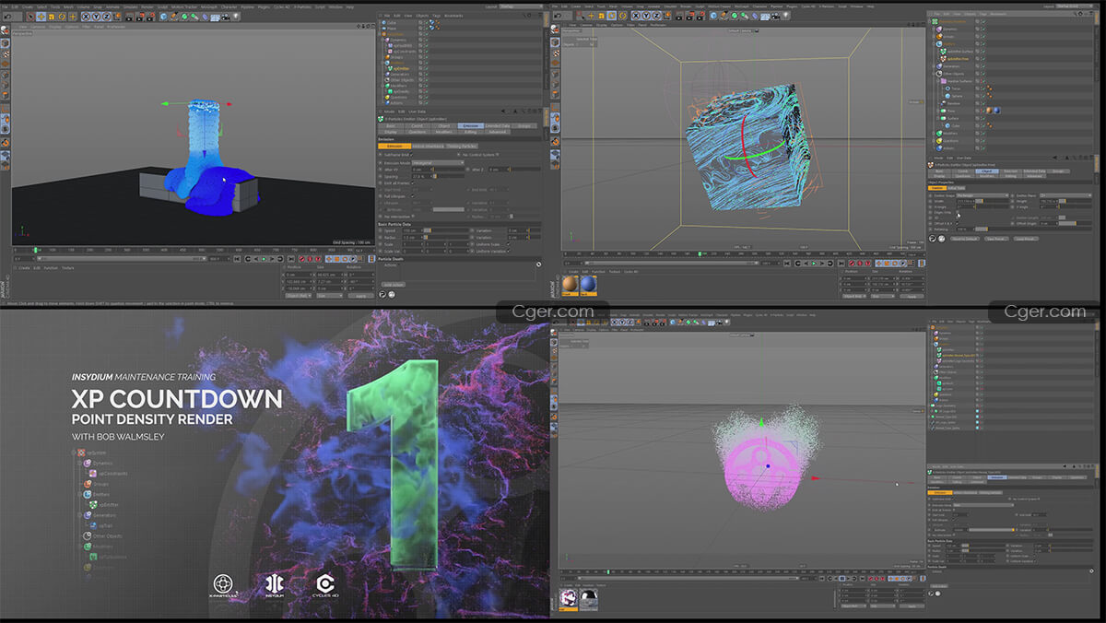Select the Move tool in blue fluid window
1106x623 pixels.
coord(41,17)
